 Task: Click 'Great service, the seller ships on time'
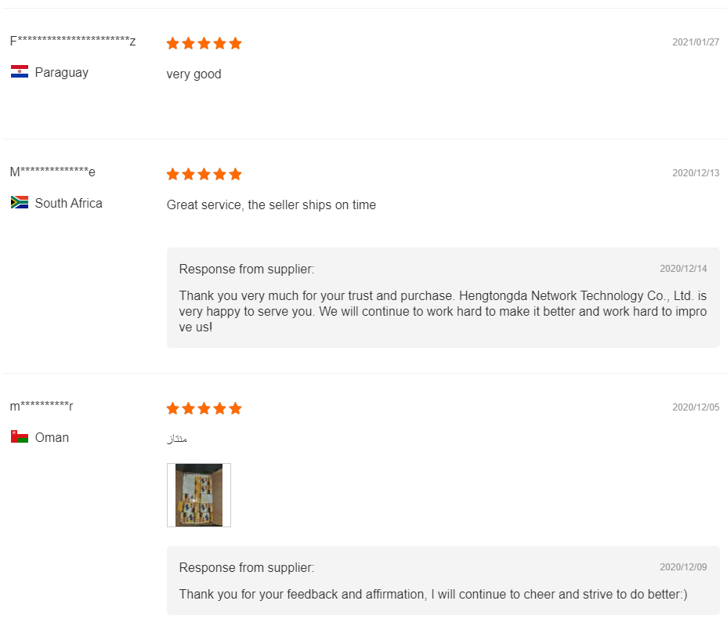tap(271, 205)
